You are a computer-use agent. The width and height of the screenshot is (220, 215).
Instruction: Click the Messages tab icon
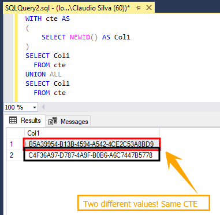click(x=53, y=121)
